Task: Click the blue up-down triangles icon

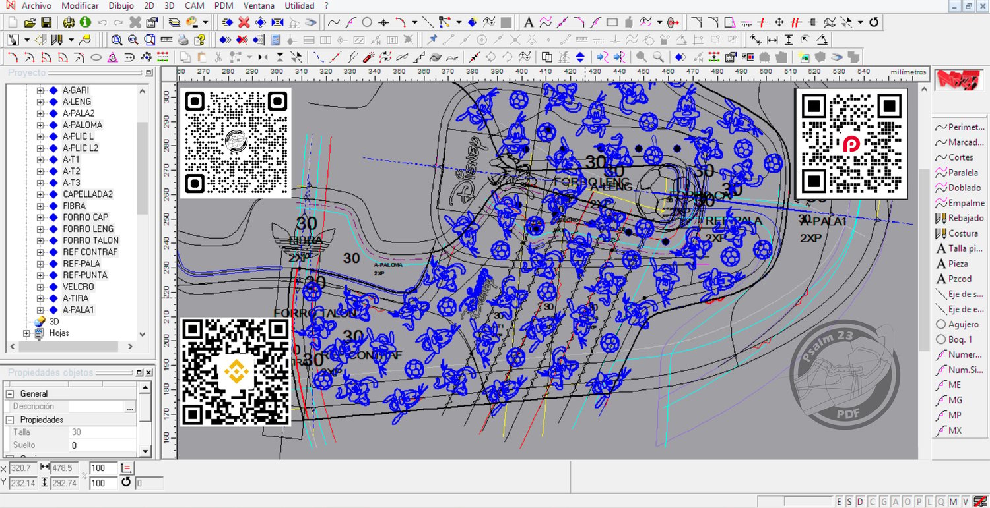Action: click(580, 57)
